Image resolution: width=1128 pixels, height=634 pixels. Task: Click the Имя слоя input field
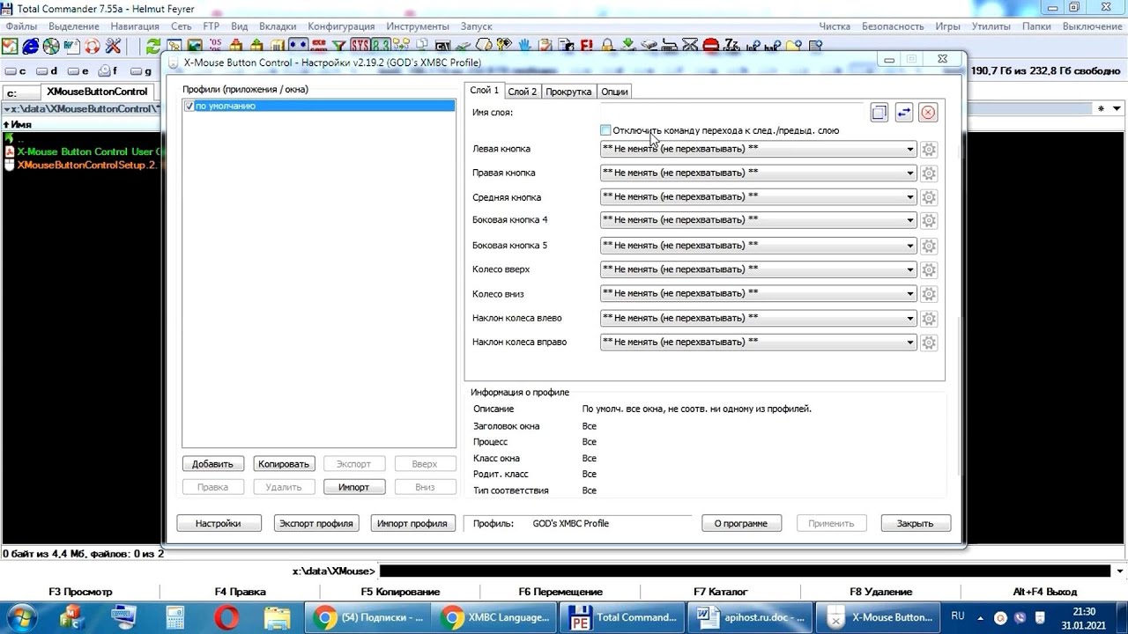pyautogui.click(x=731, y=112)
